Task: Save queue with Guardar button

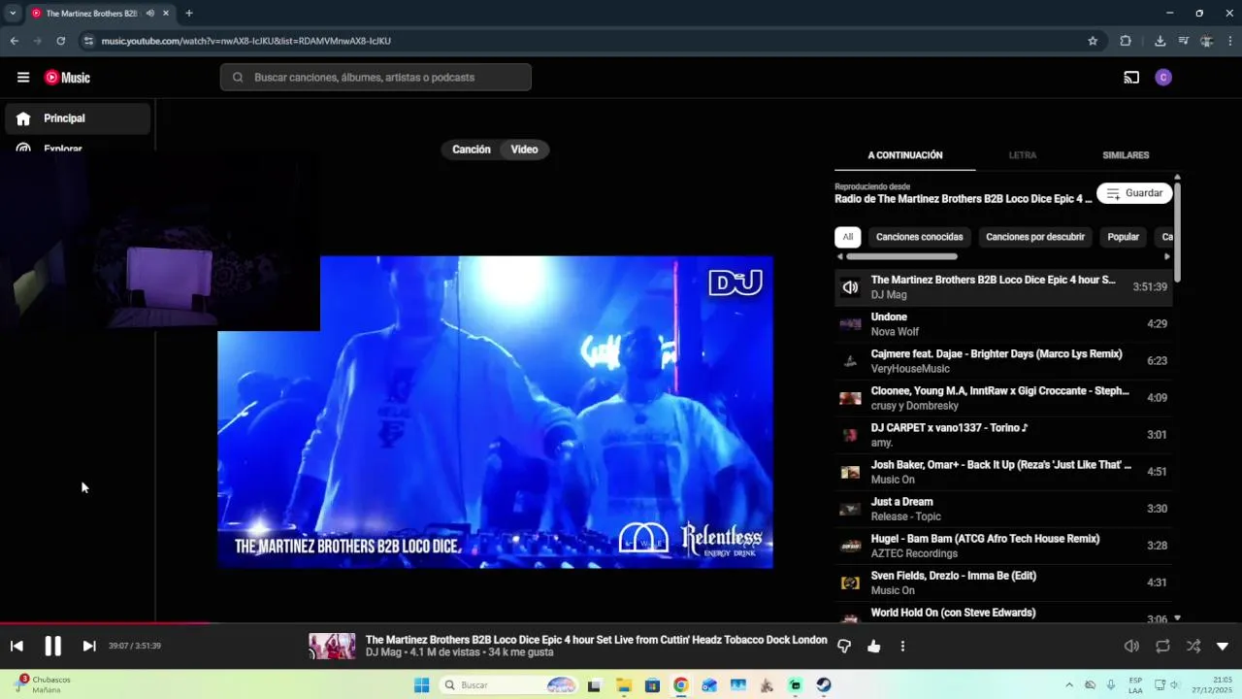Action: coord(1134,193)
